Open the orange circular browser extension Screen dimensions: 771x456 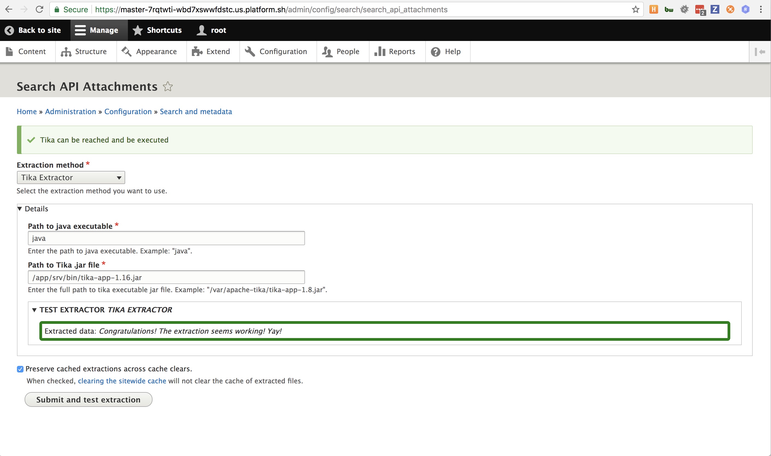pos(730,10)
